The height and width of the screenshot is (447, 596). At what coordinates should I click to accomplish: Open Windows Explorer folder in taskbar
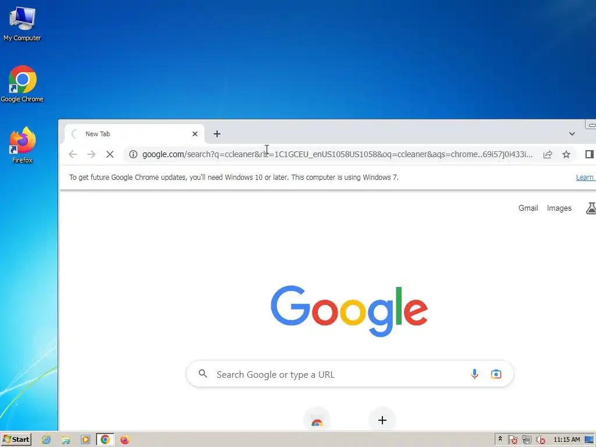(66, 440)
